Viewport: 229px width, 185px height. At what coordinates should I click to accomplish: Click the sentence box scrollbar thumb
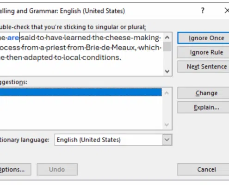tap(167, 46)
